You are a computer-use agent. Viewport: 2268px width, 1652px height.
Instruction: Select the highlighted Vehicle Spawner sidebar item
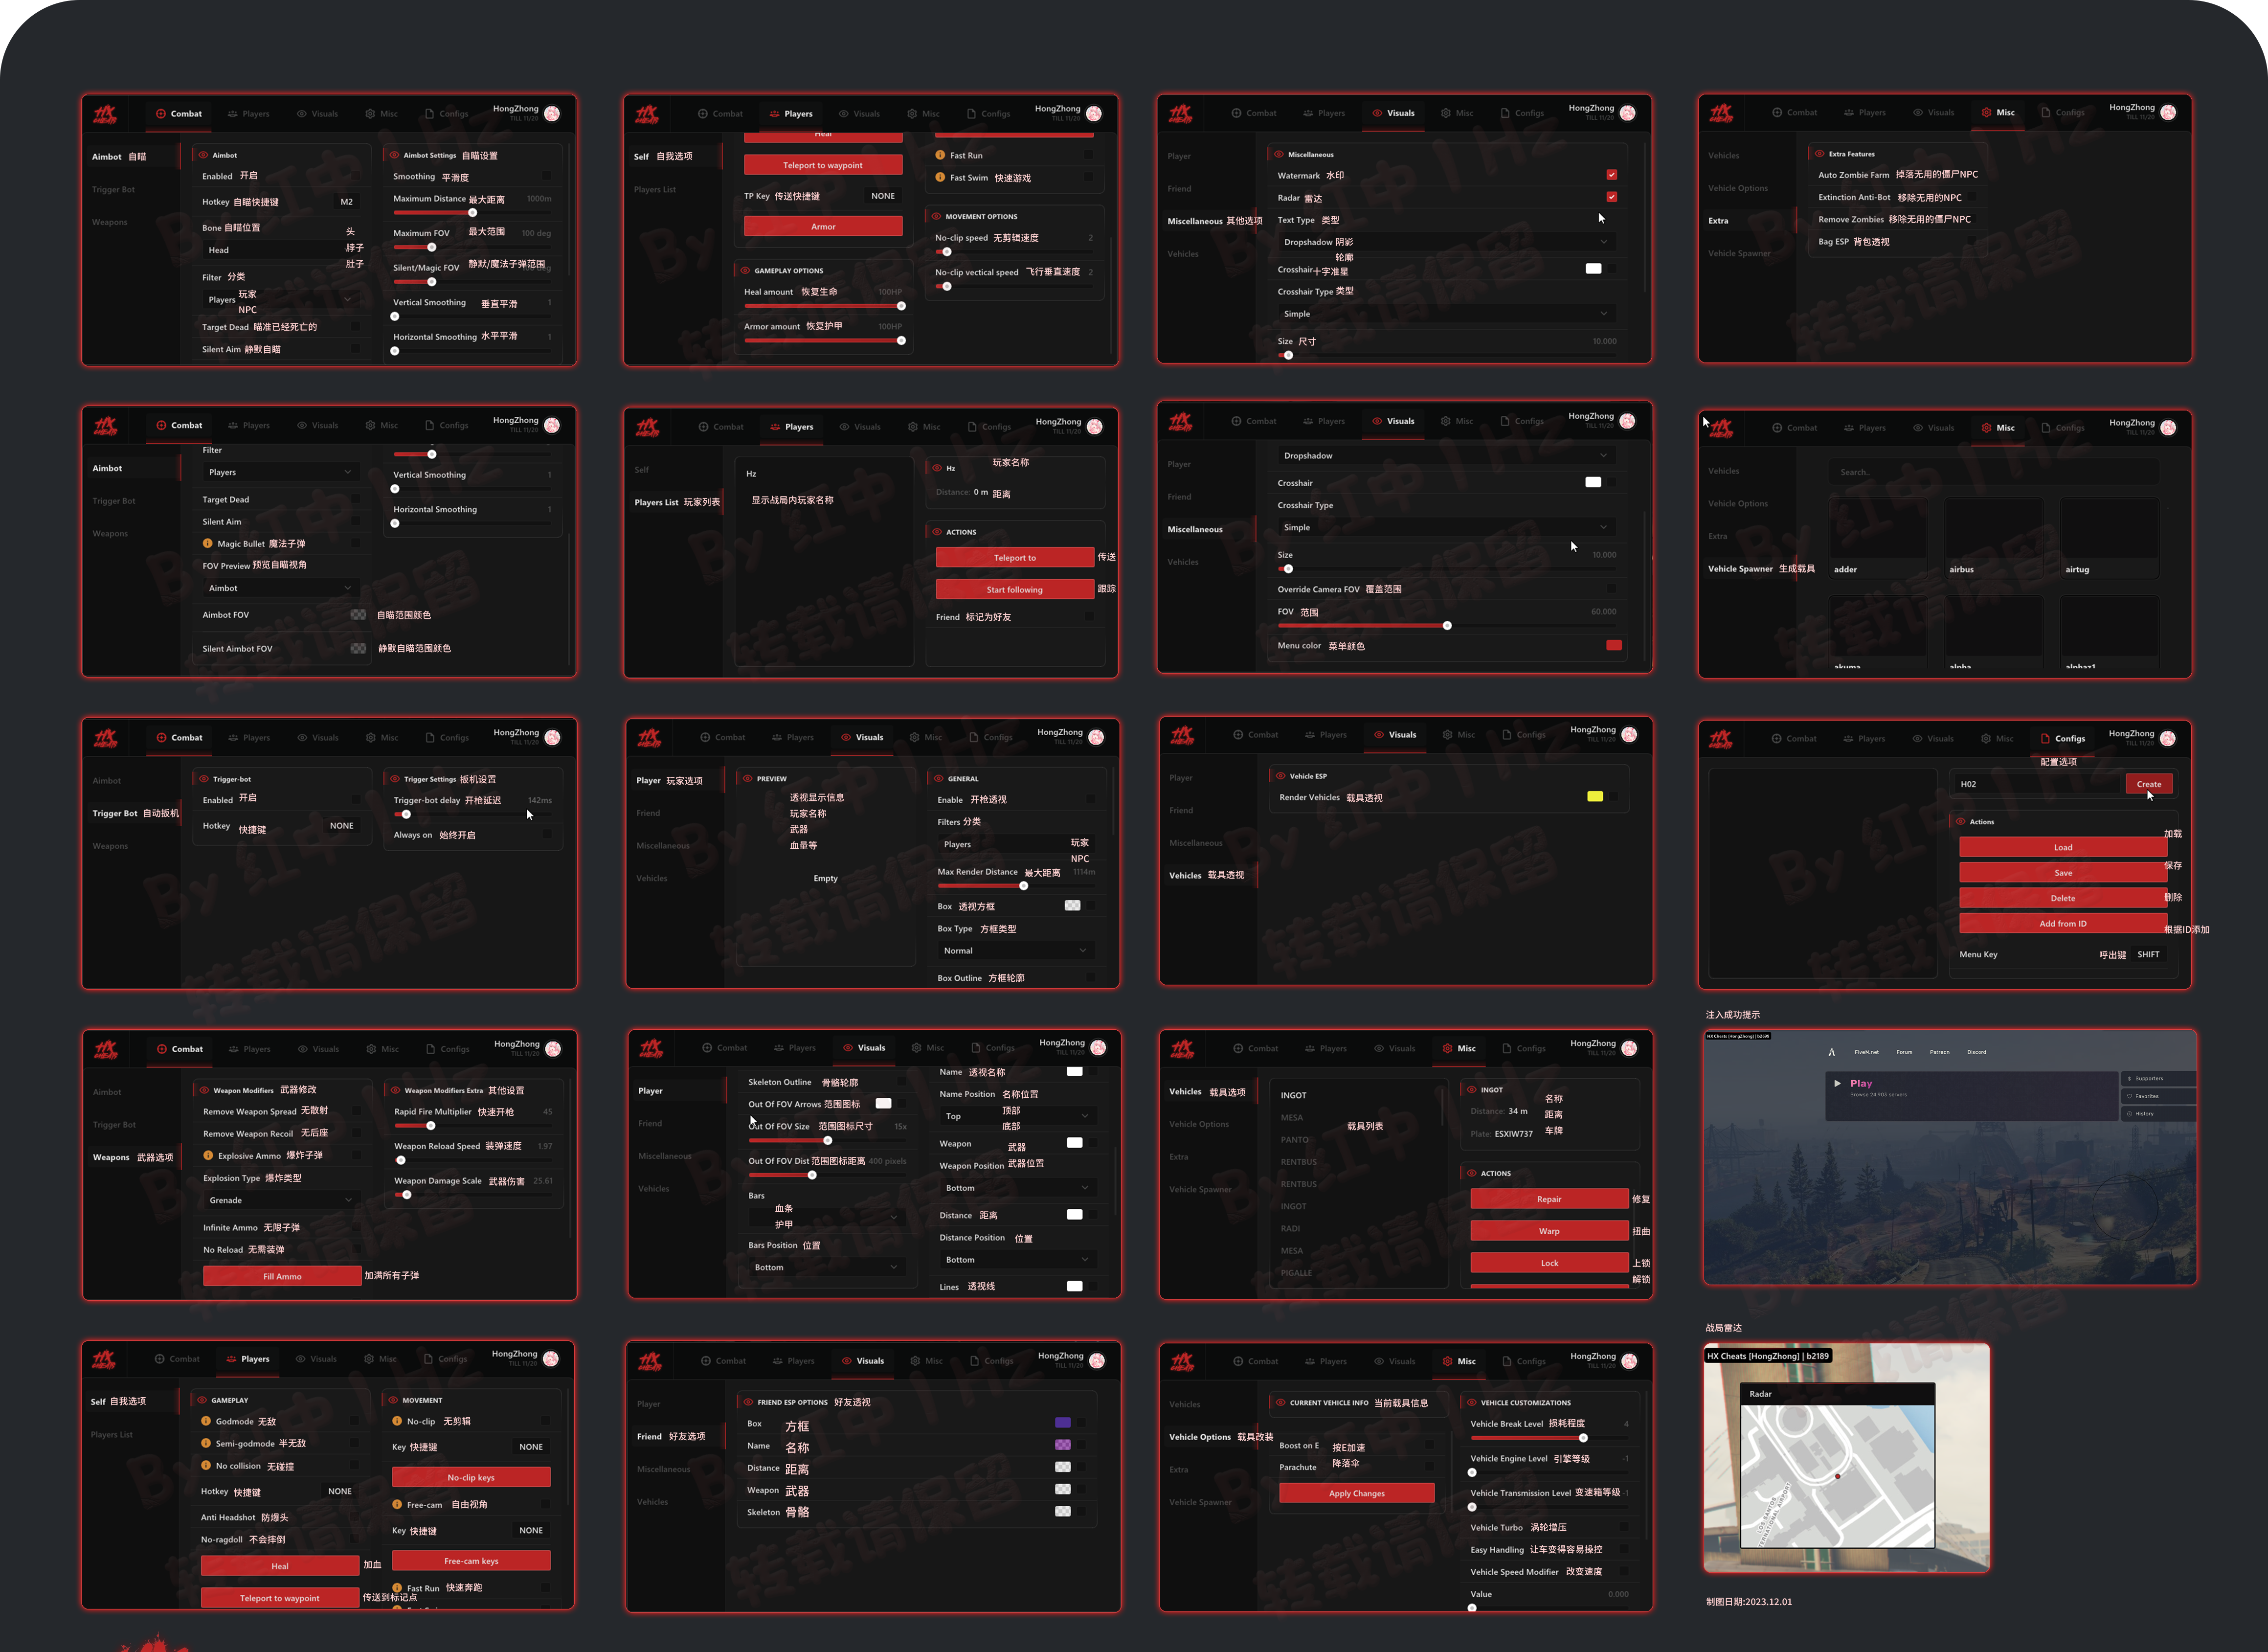pos(1740,569)
